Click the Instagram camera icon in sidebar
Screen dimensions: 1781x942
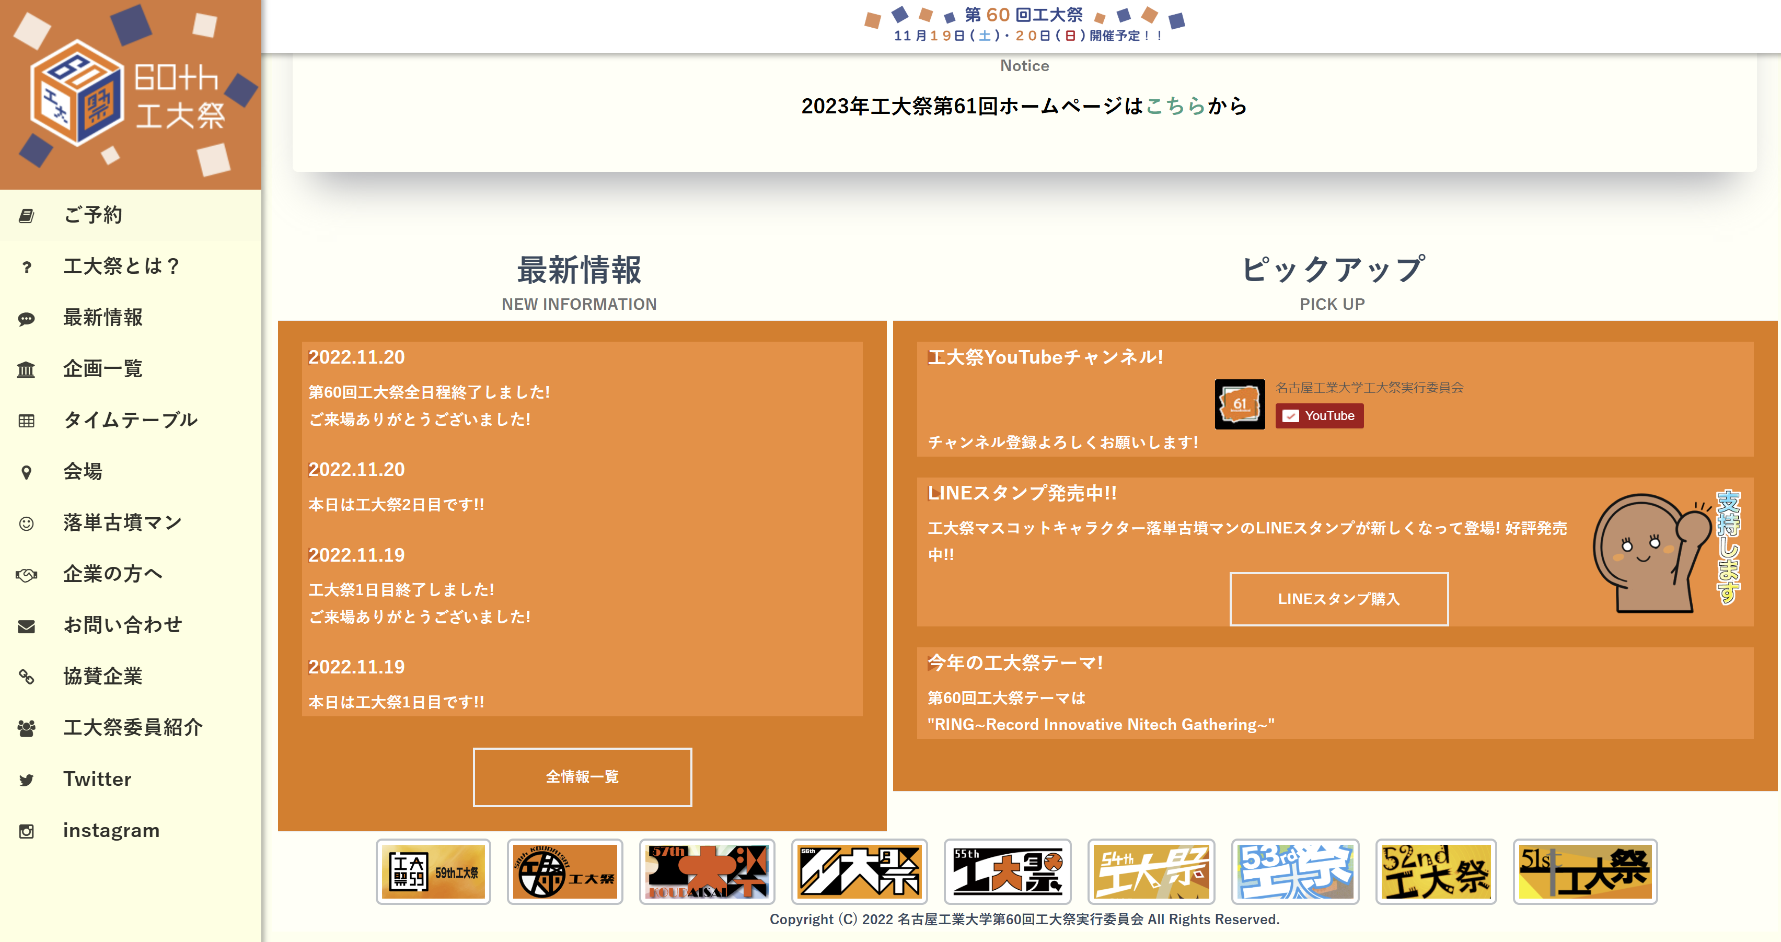(26, 831)
